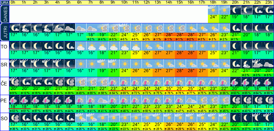Image resolution: width=274 pixels, height=131 pixels.
Task: Click the 40 % precipitation in SO 19h
Action: click(224, 129)
